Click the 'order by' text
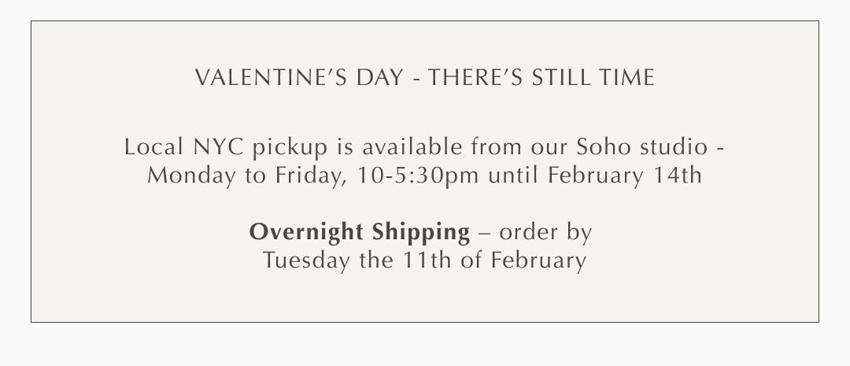 coord(545,232)
